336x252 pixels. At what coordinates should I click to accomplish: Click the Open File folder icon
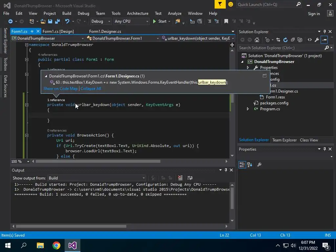43,21
